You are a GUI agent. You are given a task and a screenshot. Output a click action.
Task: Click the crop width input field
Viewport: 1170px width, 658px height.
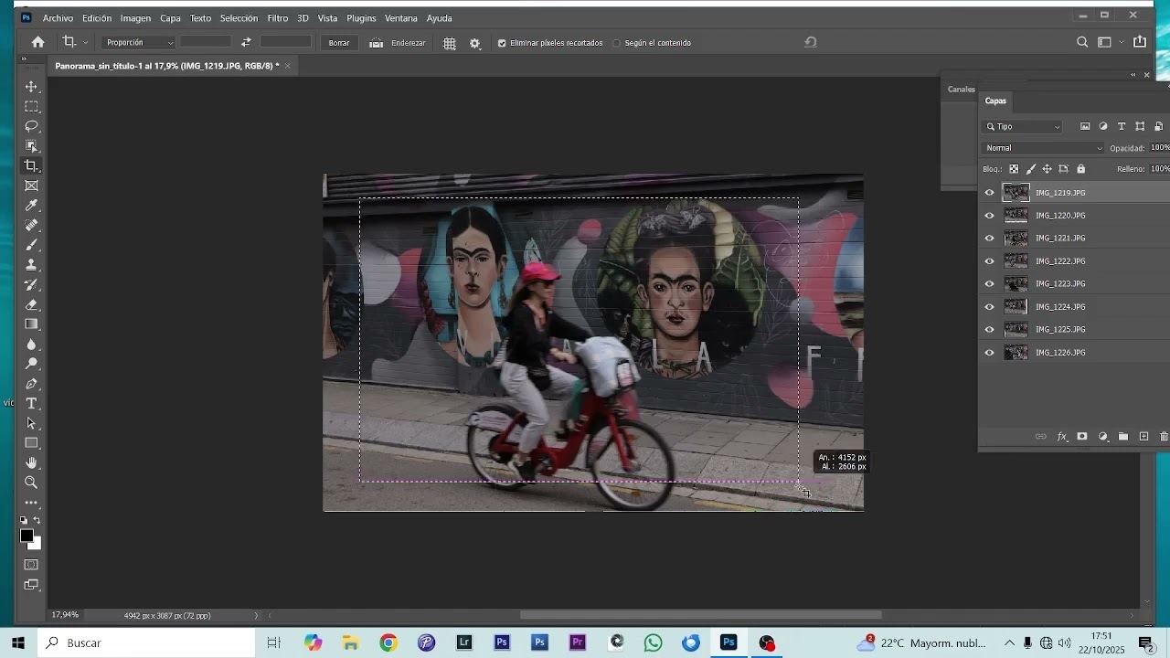pos(206,42)
